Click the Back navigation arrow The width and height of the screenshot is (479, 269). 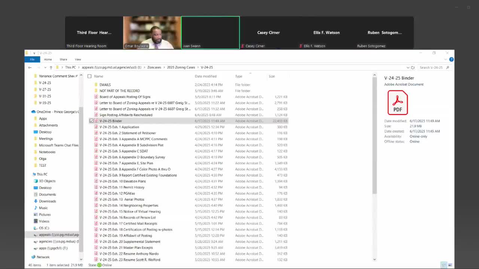[30, 68]
